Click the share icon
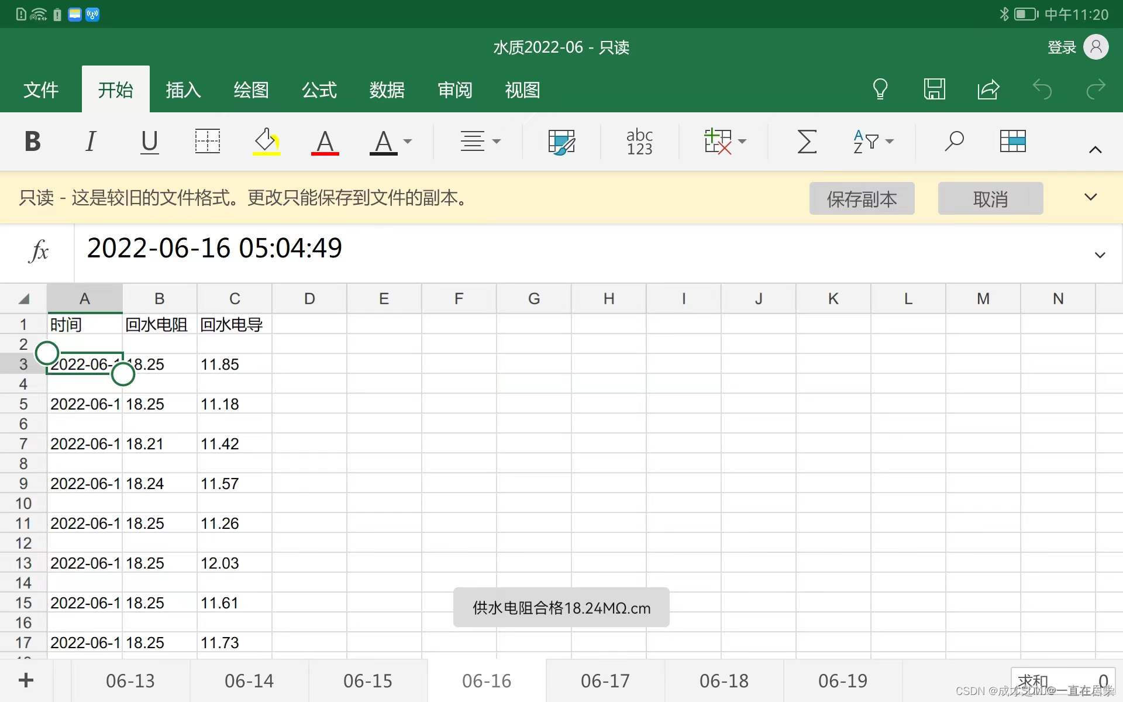Image resolution: width=1123 pixels, height=702 pixels. [988, 90]
